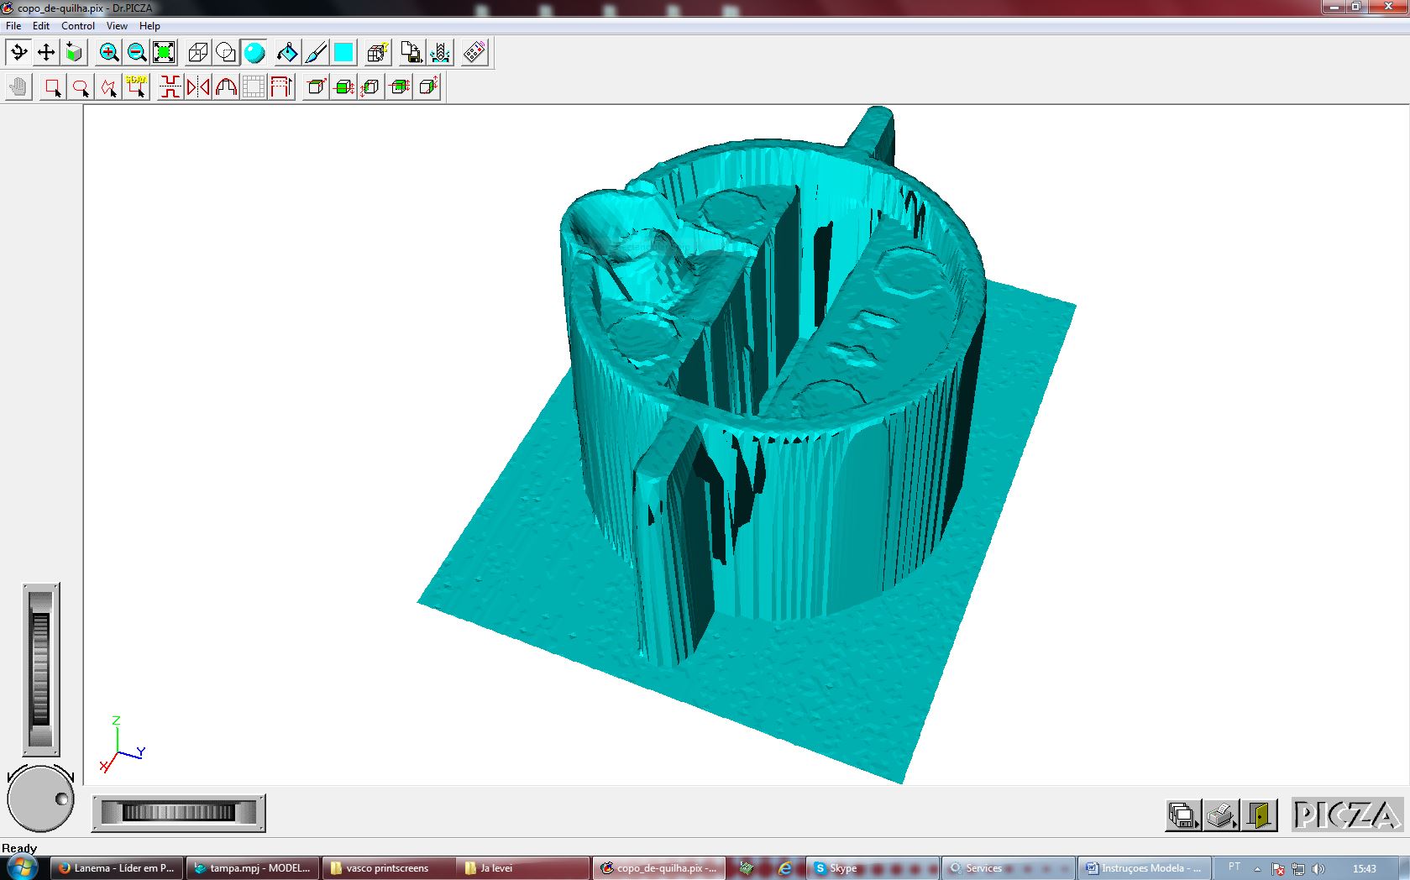Click the red arch smoothing icon
Screen dimensions: 1410x880
pyautogui.click(x=226, y=86)
